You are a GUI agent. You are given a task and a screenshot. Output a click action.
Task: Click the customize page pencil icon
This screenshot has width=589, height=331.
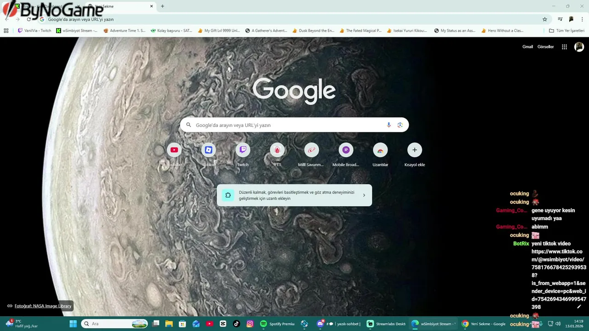click(579, 307)
